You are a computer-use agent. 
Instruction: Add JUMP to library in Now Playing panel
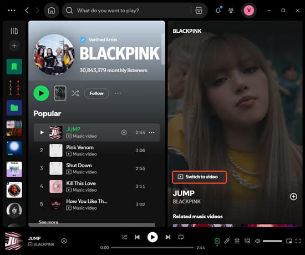(293, 197)
